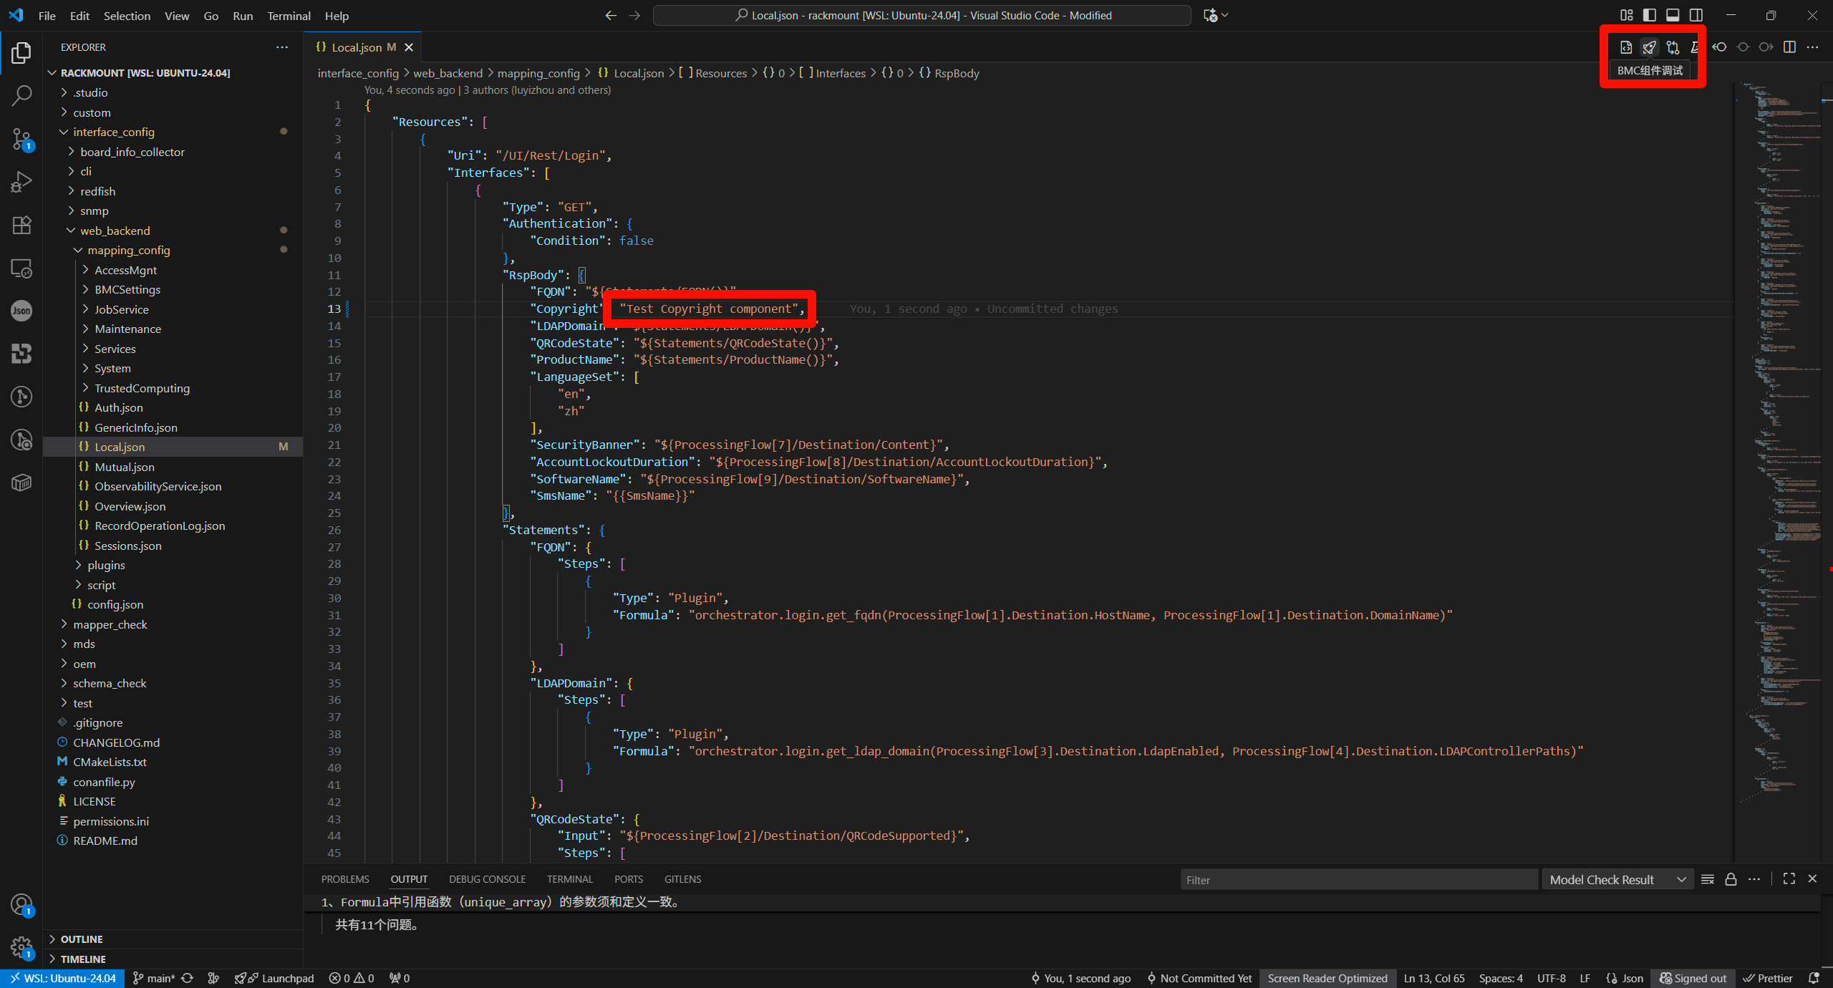
Task: Click WSL: Ubuntu-24.04 remote status button
Action: (63, 978)
